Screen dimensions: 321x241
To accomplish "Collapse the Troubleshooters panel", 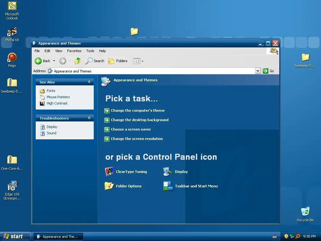I will click(x=89, y=118).
